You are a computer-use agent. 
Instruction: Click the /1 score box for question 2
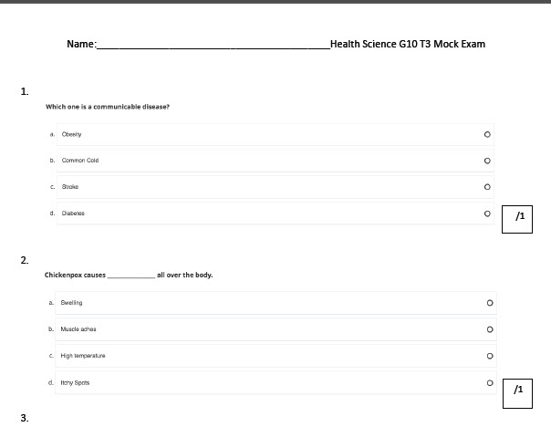(x=517, y=390)
